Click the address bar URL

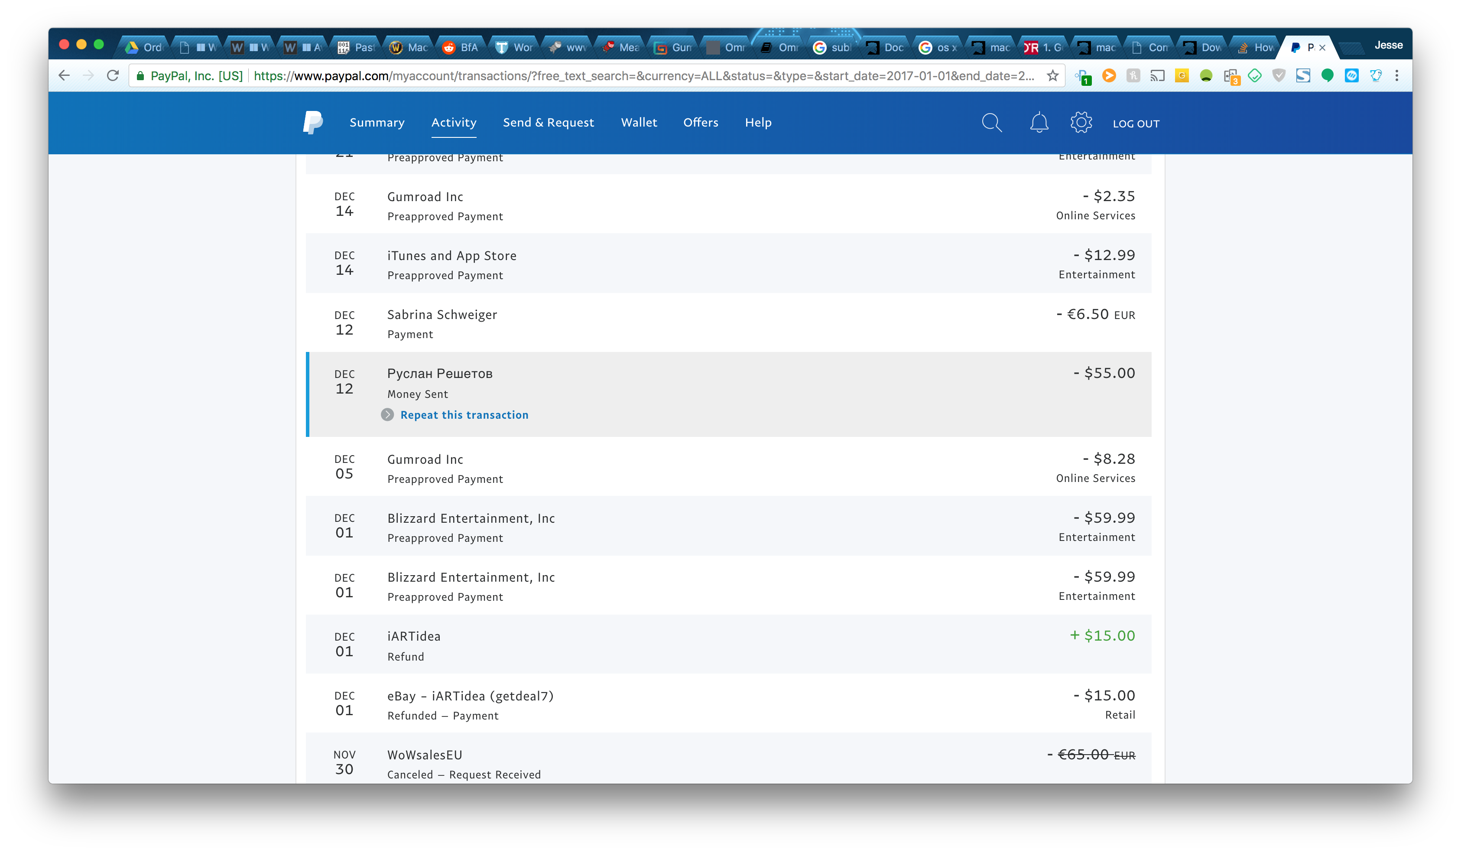pos(643,76)
